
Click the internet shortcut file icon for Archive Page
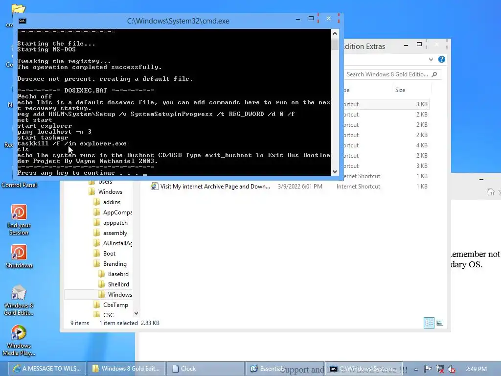click(x=154, y=186)
